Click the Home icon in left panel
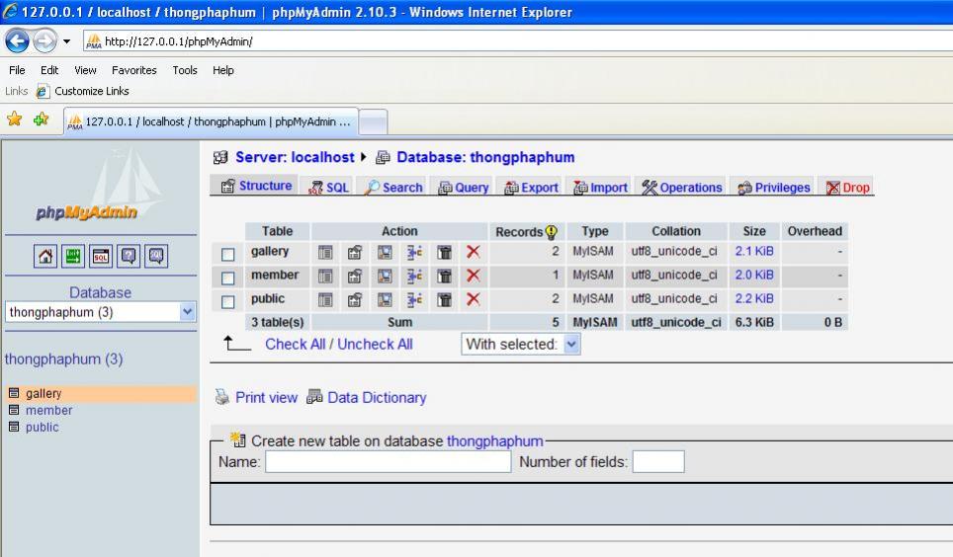The height and width of the screenshot is (557, 953). click(46, 259)
